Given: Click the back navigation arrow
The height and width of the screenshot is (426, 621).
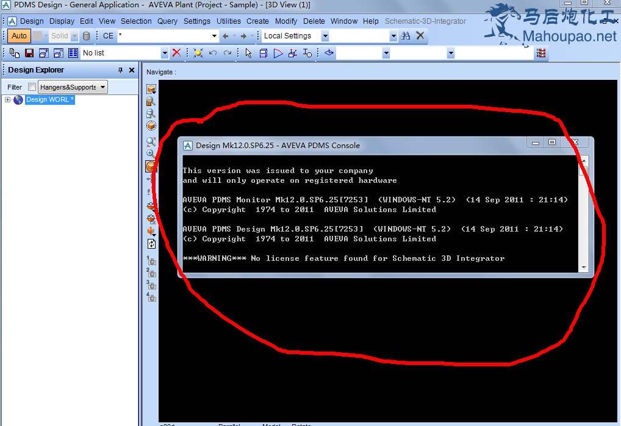Looking at the screenshot, I should (225, 36).
